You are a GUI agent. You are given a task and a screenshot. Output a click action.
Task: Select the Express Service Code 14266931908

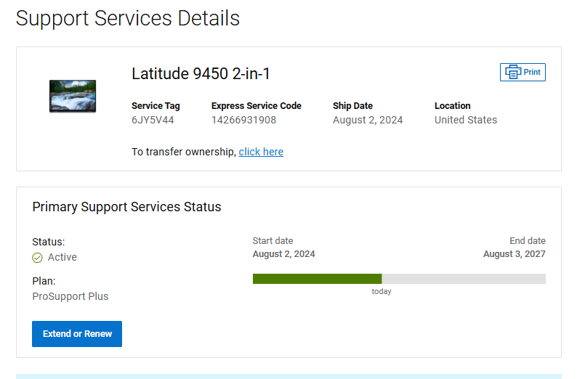point(243,120)
